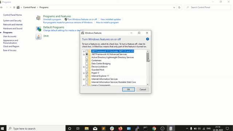Open Cortana circle icon in taskbar
233x131 pixels.
[70, 128]
